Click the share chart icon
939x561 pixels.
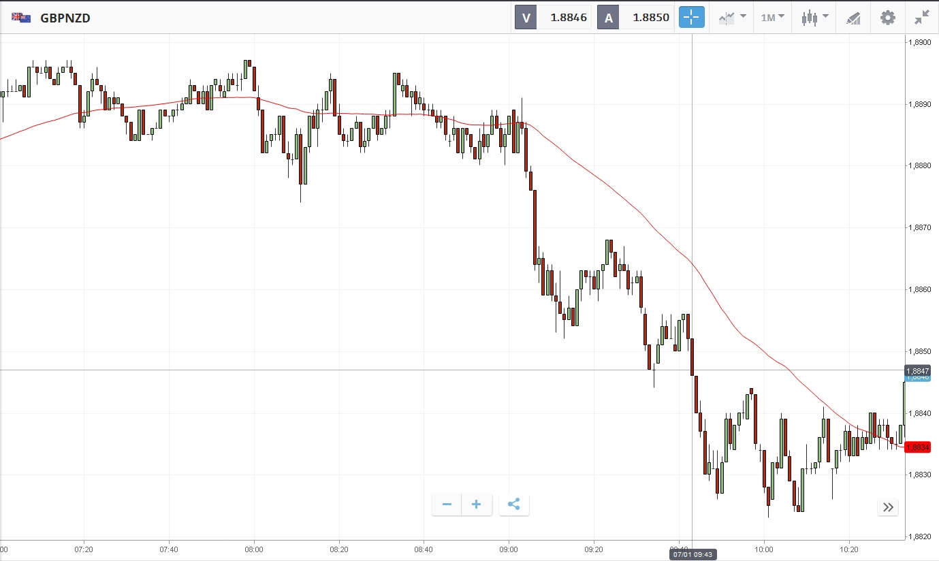coord(514,504)
